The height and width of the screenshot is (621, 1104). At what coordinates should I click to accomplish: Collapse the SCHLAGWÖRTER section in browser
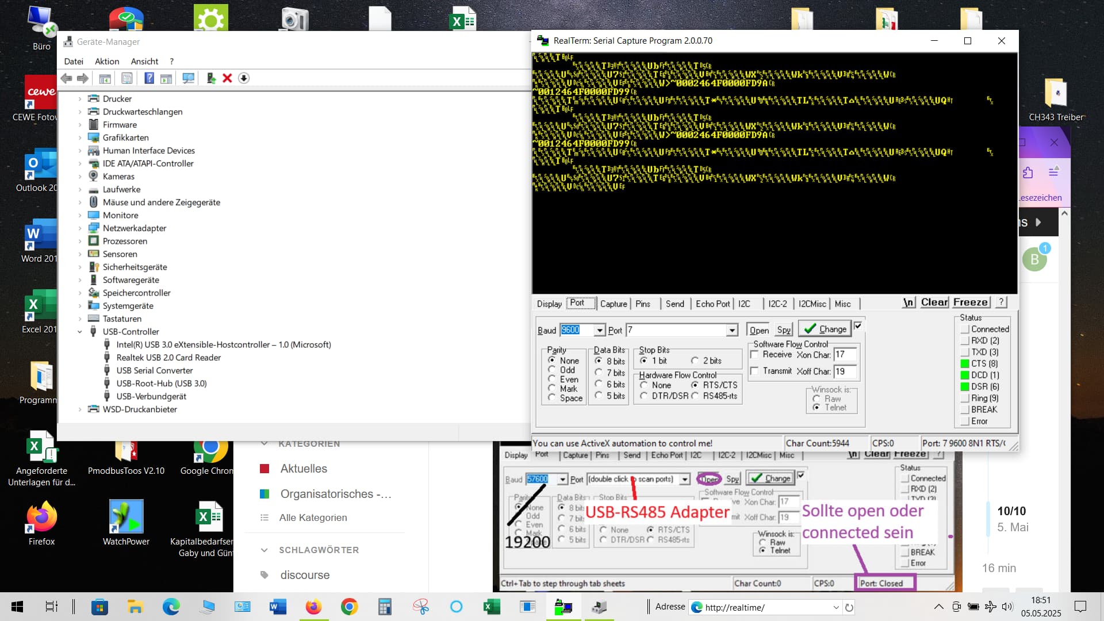pyautogui.click(x=264, y=550)
